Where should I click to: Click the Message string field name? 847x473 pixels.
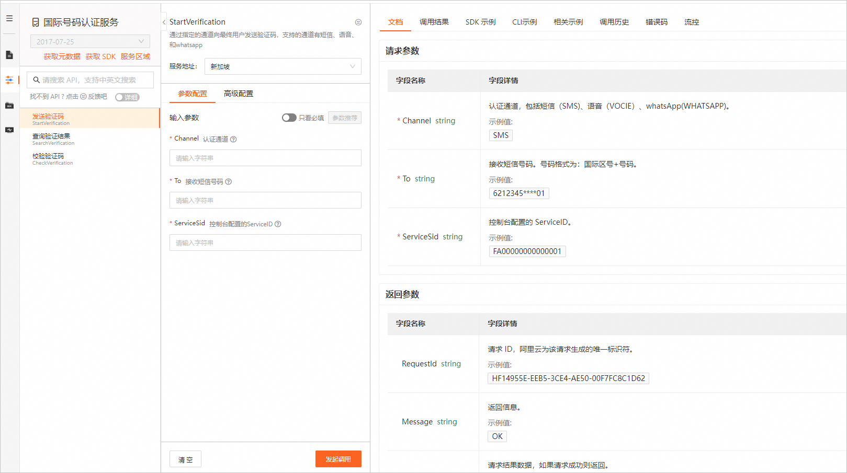click(x=429, y=422)
